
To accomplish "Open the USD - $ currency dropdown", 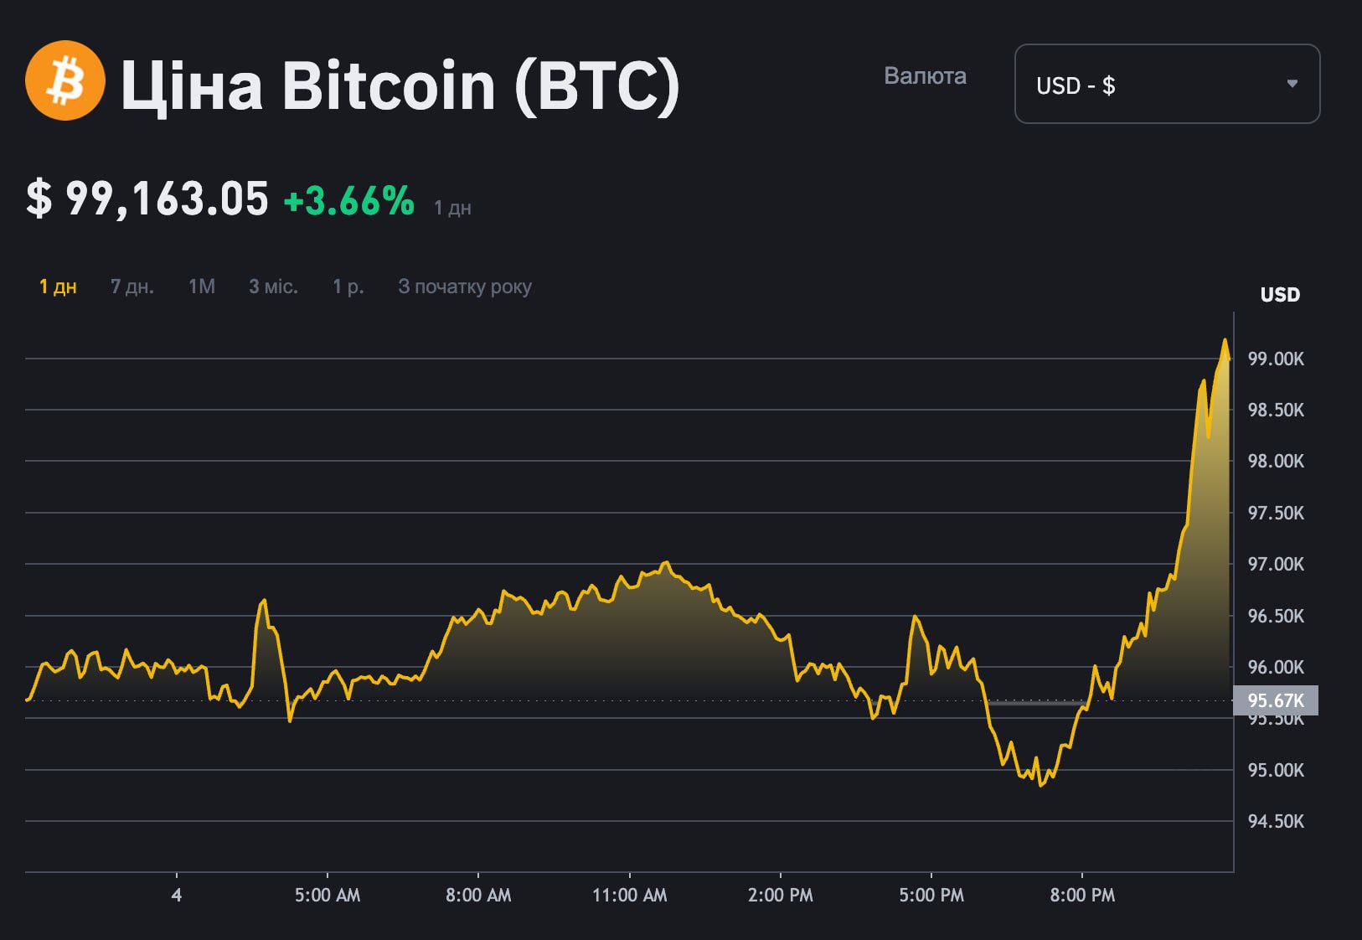I will pyautogui.click(x=1166, y=85).
